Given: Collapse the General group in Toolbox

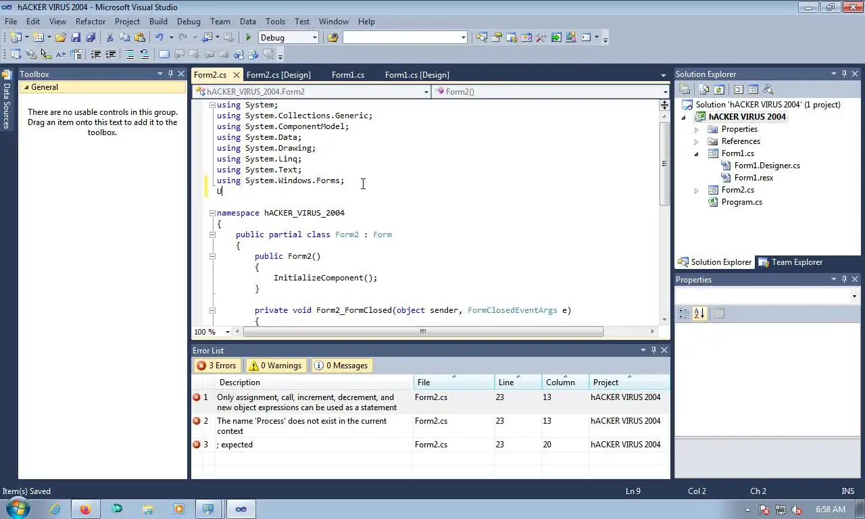Looking at the screenshot, I should pos(26,87).
